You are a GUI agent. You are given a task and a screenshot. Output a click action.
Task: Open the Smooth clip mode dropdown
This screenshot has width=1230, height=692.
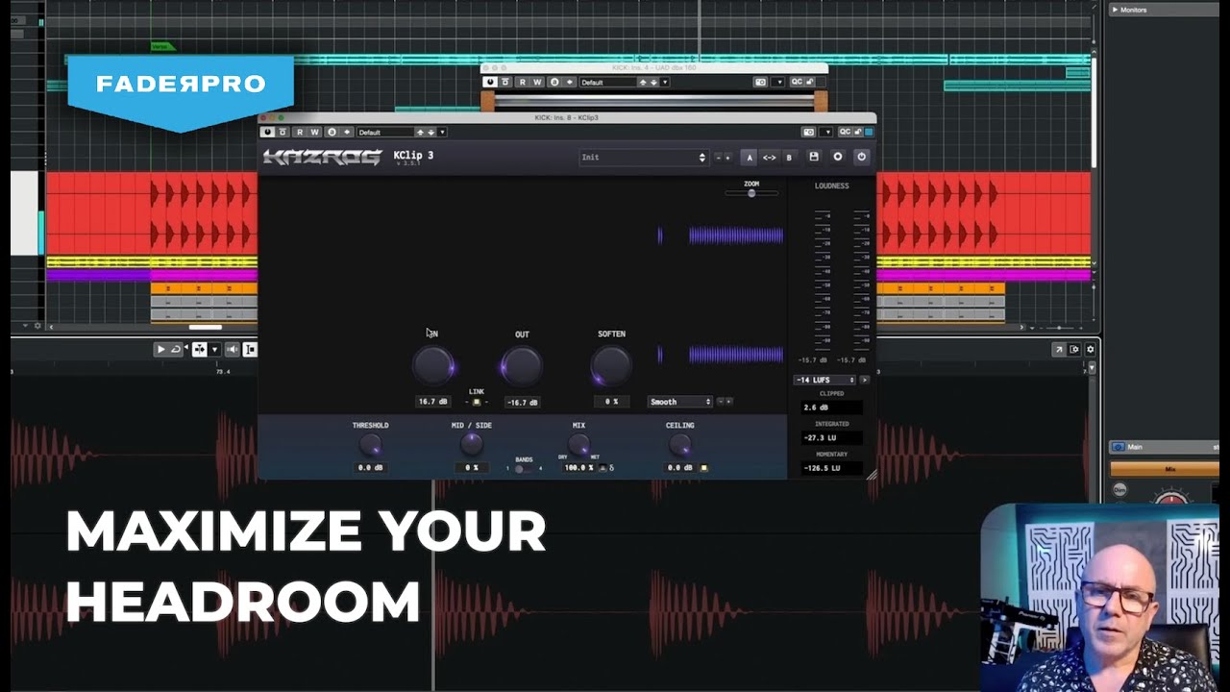[x=680, y=402]
